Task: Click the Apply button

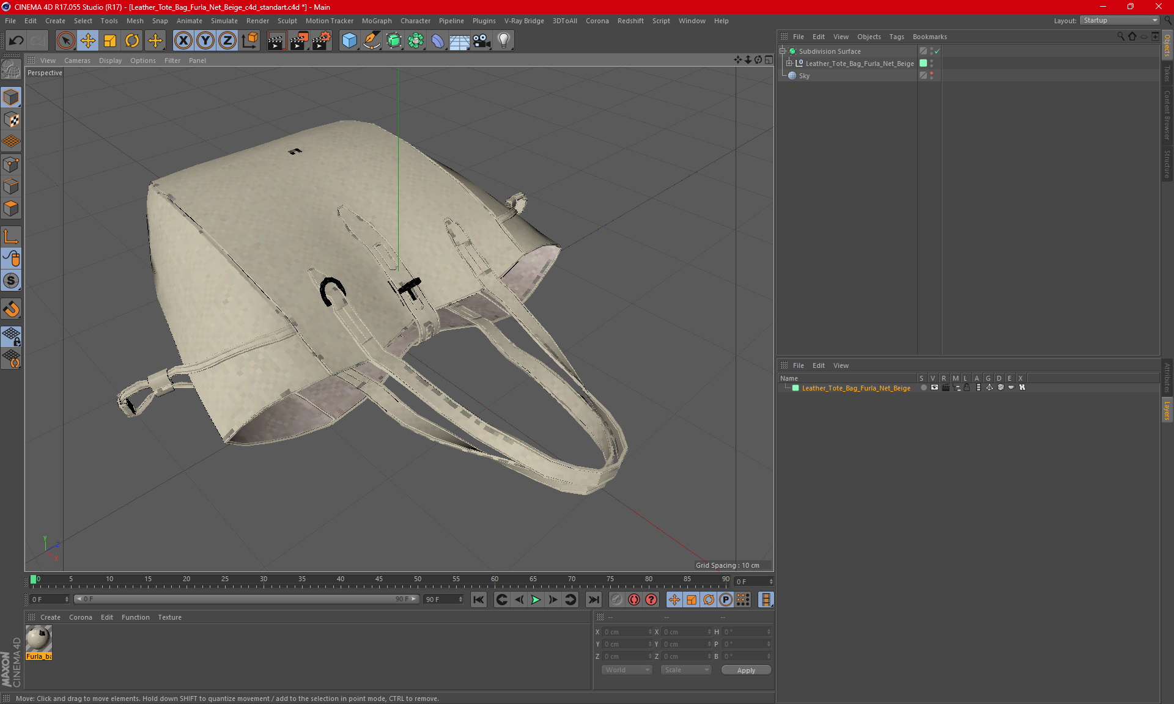Action: point(745,670)
